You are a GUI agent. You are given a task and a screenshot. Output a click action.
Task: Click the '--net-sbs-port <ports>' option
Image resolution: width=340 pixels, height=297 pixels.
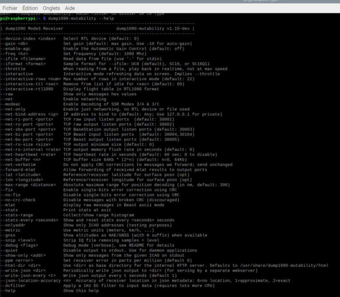pos(28,129)
